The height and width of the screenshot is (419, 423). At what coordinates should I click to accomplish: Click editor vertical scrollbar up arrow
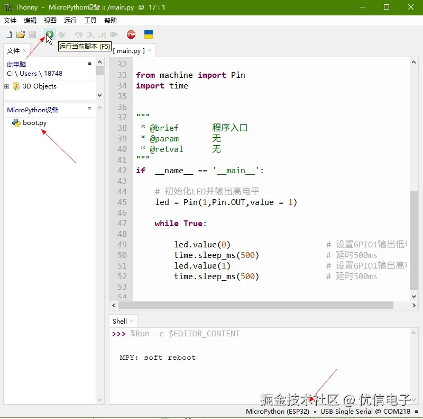click(413, 62)
